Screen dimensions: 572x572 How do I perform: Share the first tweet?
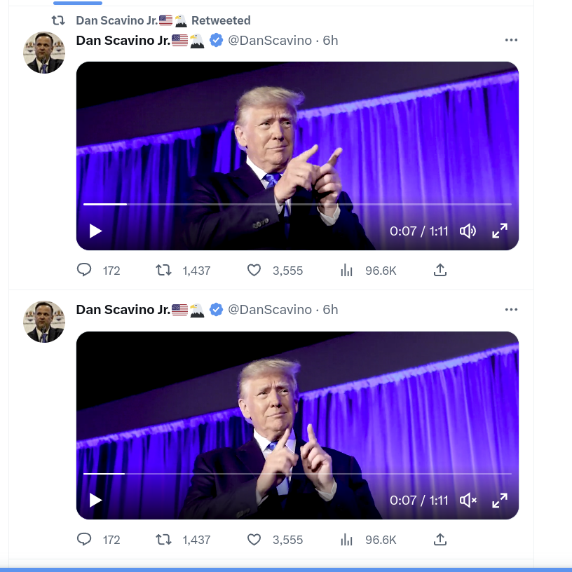(x=440, y=270)
